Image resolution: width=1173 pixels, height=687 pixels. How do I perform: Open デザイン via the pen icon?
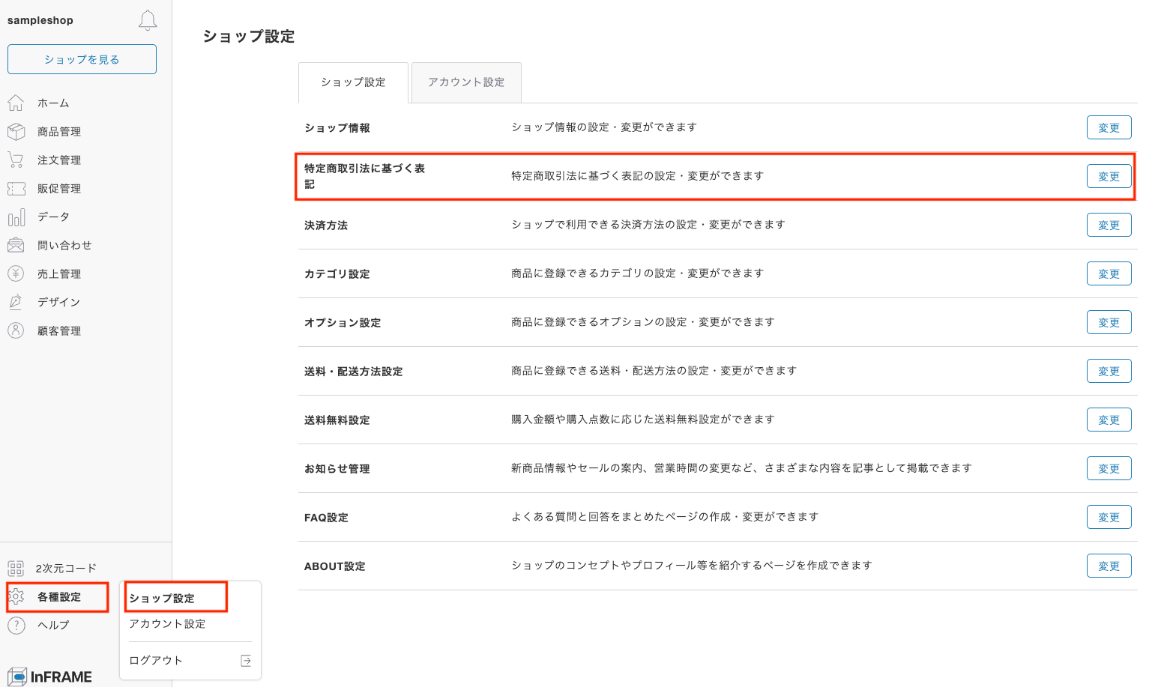pyautogui.click(x=16, y=302)
